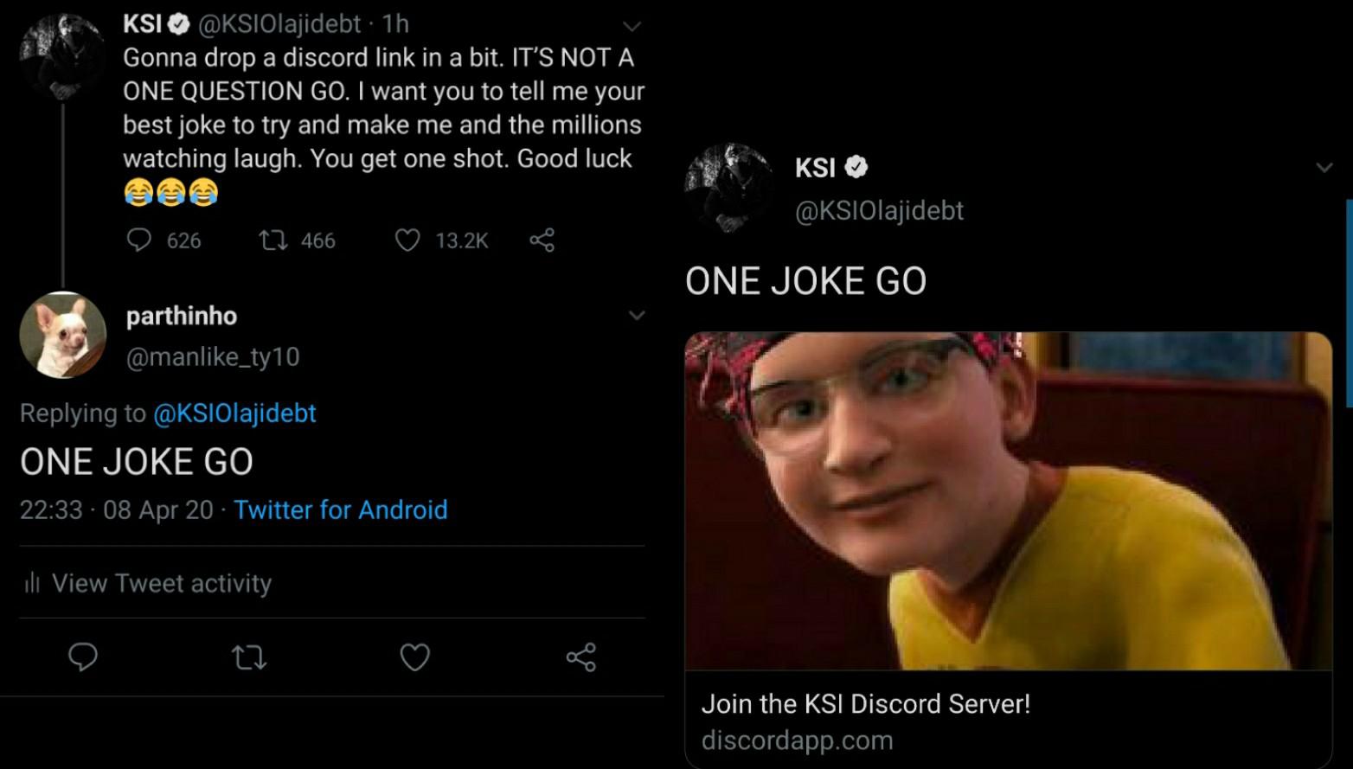This screenshot has width=1353, height=769.
Task: Reply to the parthinho tweet
Action: (x=83, y=657)
